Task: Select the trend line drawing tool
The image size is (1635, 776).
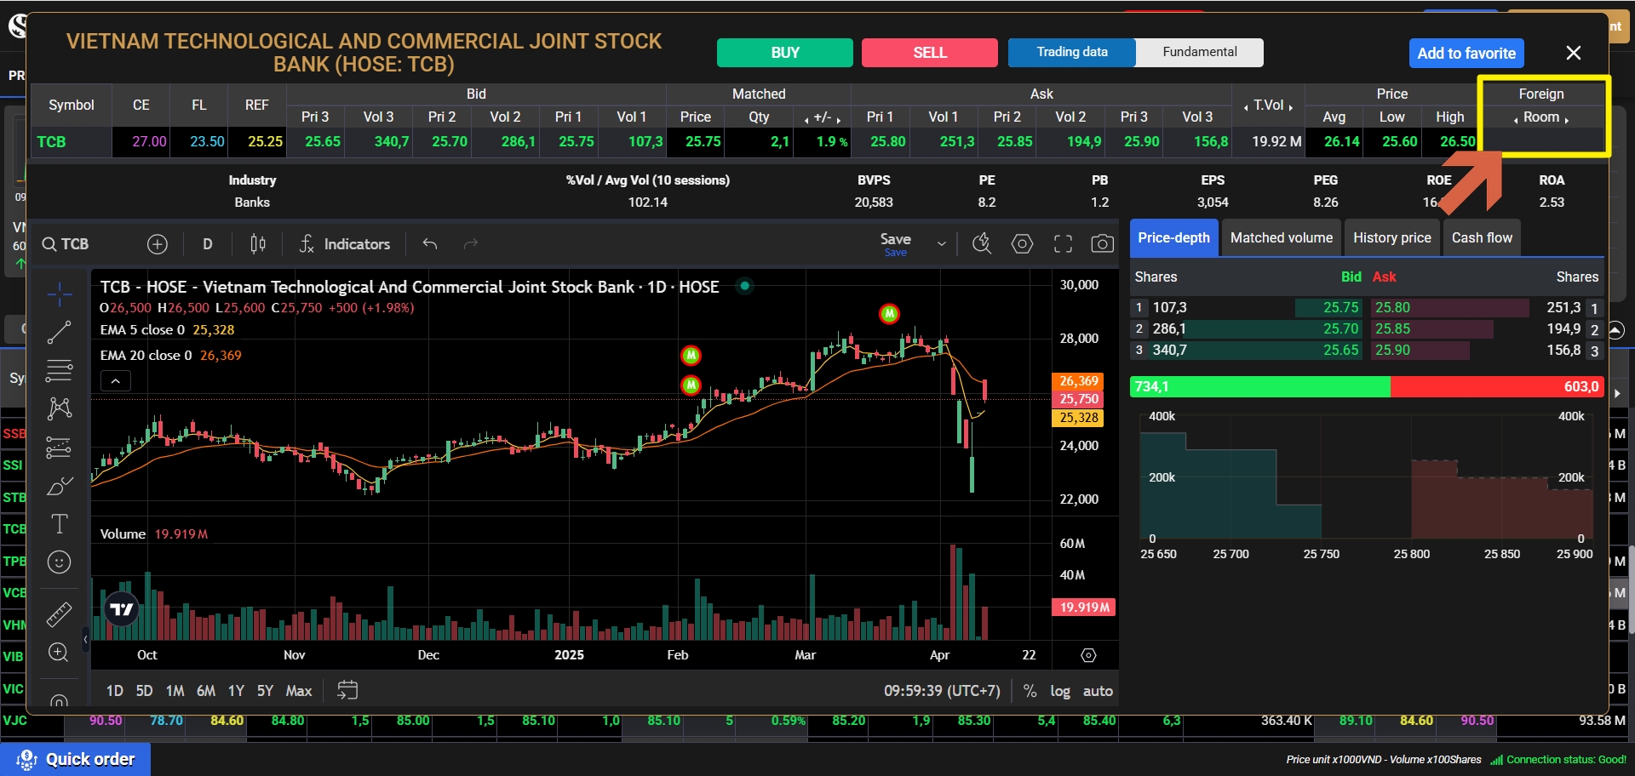Action: tap(59, 333)
